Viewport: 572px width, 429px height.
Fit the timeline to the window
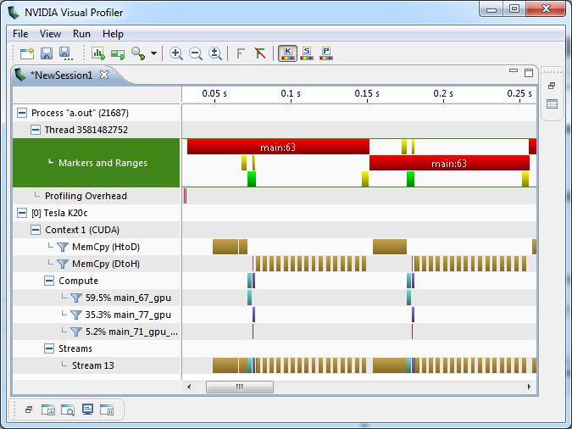pyautogui.click(x=215, y=53)
